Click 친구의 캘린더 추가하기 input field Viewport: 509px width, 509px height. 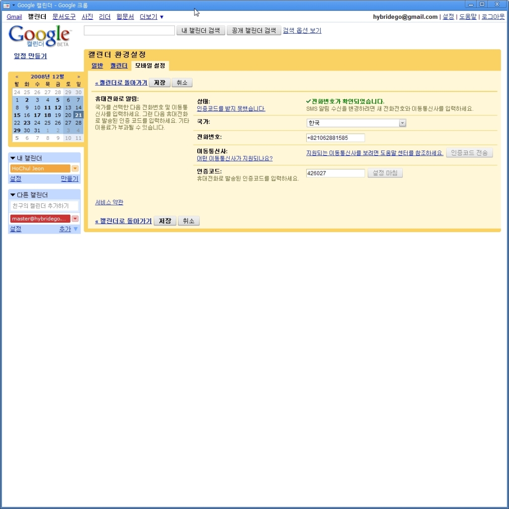[x=44, y=206]
